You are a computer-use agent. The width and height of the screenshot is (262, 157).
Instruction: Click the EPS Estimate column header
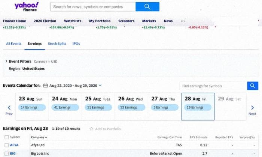[198, 137]
